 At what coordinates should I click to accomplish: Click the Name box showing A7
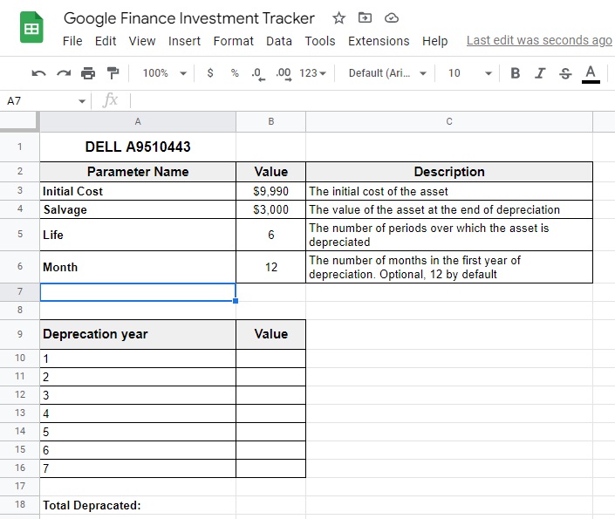point(39,101)
